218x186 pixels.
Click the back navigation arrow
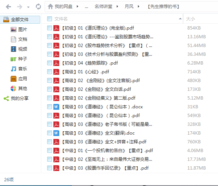tap(8, 7)
